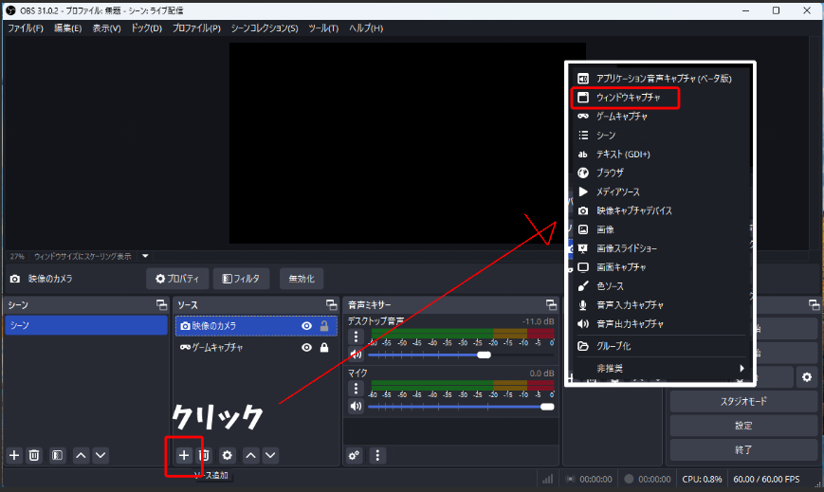Image resolution: width=824 pixels, height=492 pixels.
Task: Hide the 映像のカメラ source eye icon
Action: pyautogui.click(x=306, y=325)
